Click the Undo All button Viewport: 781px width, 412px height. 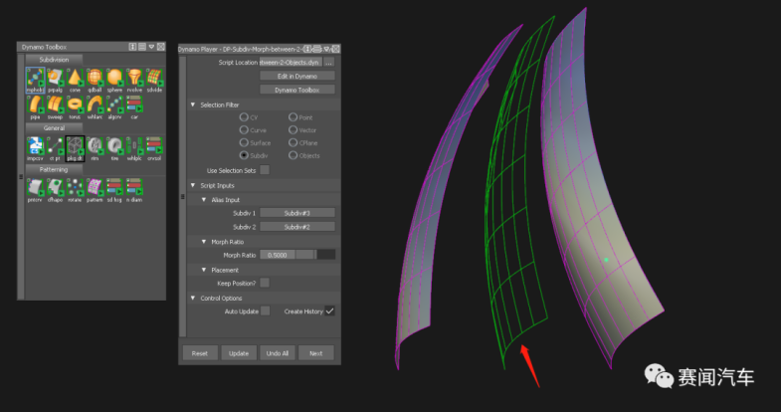(278, 353)
